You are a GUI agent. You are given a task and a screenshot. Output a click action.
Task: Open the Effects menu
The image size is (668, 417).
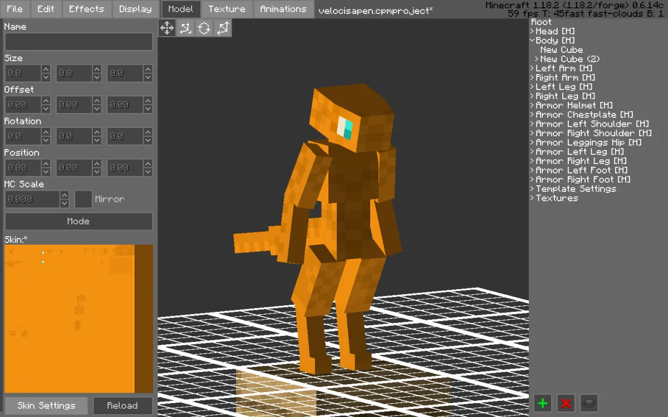click(86, 9)
